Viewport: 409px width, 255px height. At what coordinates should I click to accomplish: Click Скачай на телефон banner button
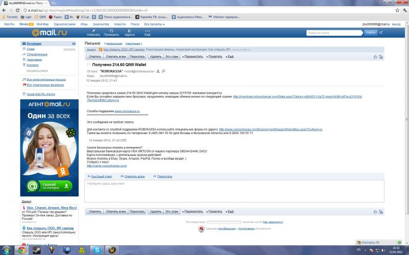click(x=49, y=186)
